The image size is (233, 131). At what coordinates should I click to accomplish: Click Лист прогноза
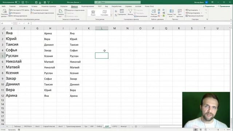click(179, 13)
